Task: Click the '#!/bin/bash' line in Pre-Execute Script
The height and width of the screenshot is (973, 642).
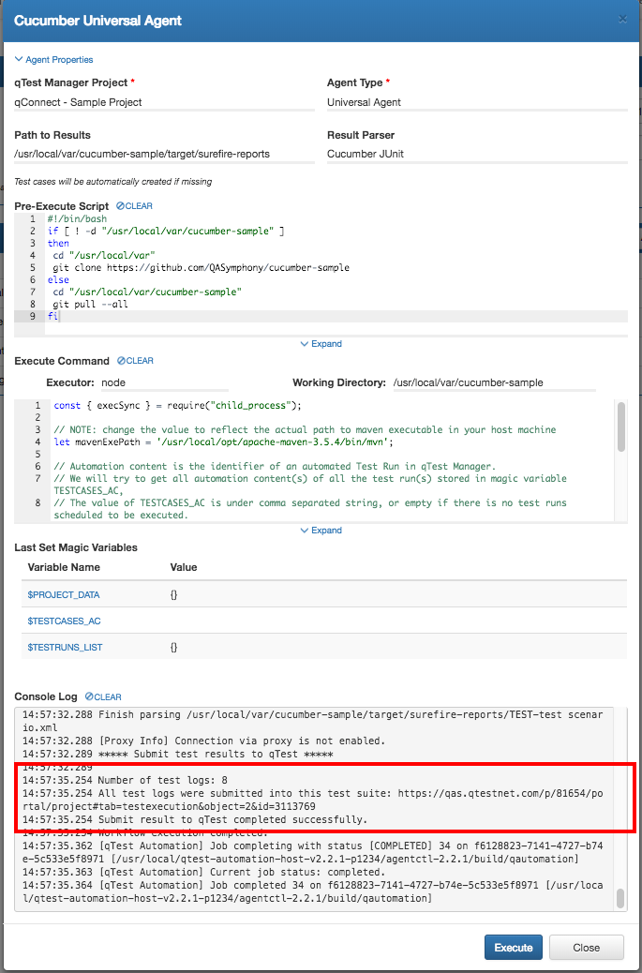Action: click(x=77, y=219)
